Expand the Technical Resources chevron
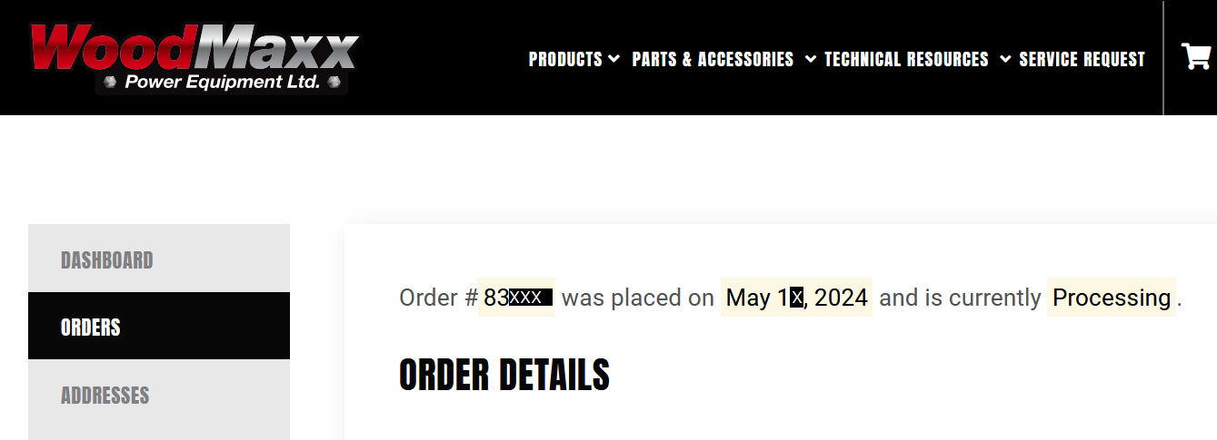Viewport: 1217px width, 440px height. 1005,60
